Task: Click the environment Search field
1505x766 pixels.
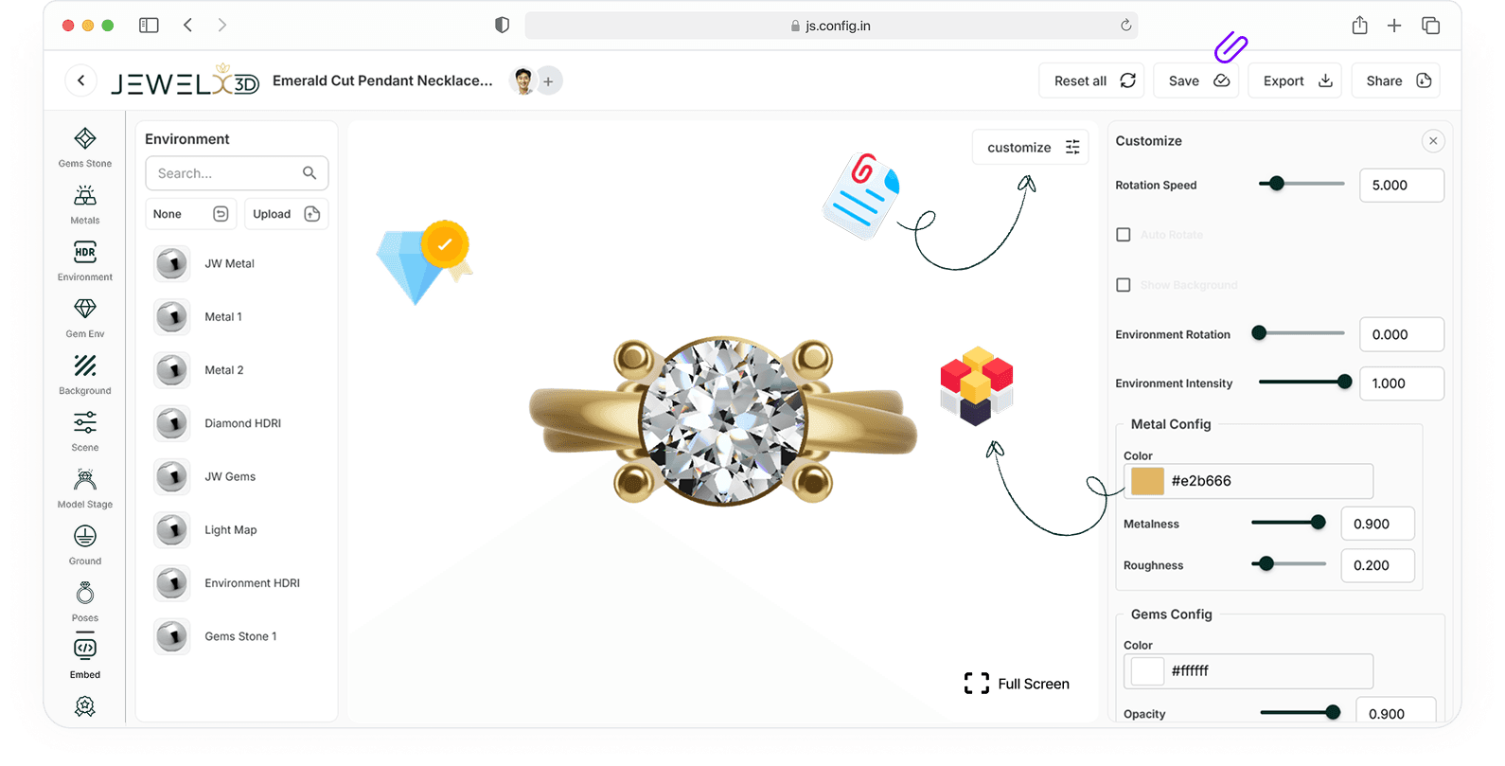Action: pyautogui.click(x=227, y=173)
